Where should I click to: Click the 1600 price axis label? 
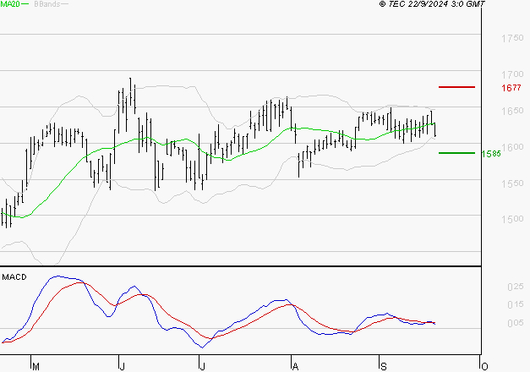[512, 147]
